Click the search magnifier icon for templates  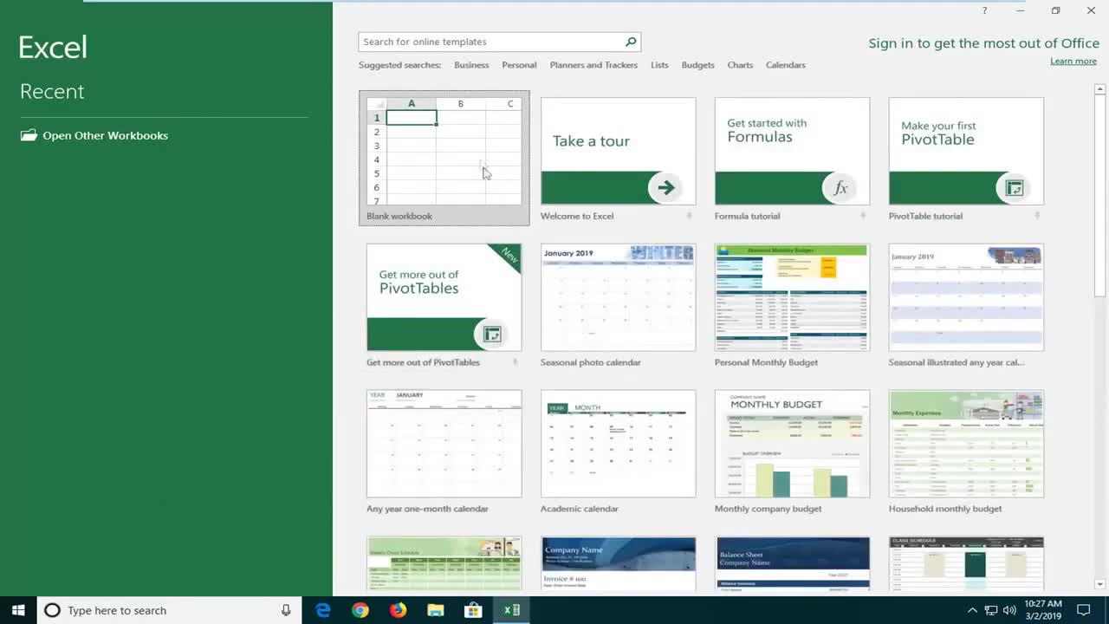click(x=631, y=42)
